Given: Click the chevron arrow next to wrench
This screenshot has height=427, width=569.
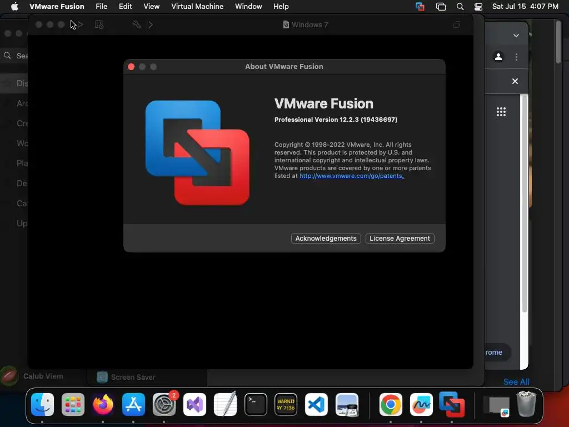Looking at the screenshot, I should (151, 24).
